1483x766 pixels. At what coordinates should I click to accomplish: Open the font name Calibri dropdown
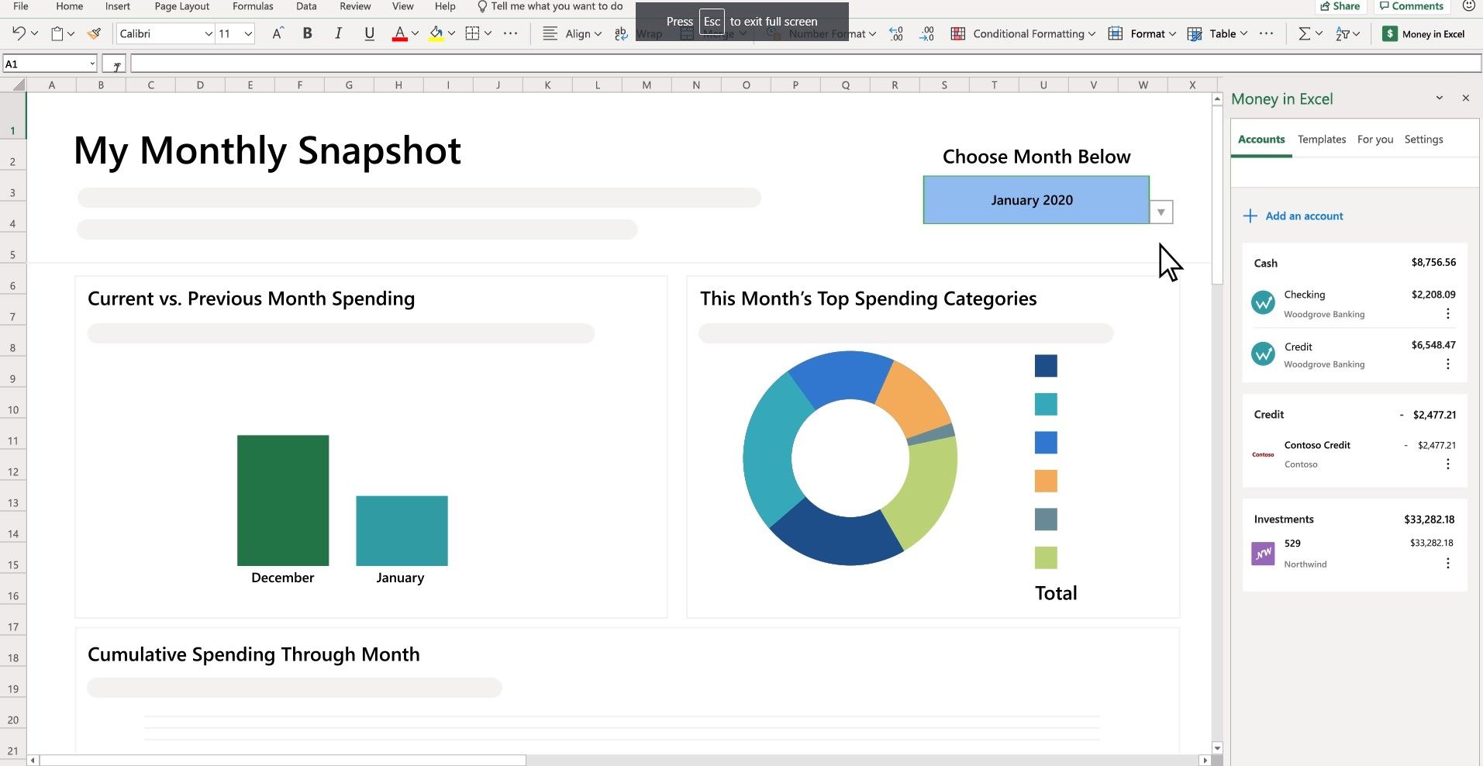(209, 33)
